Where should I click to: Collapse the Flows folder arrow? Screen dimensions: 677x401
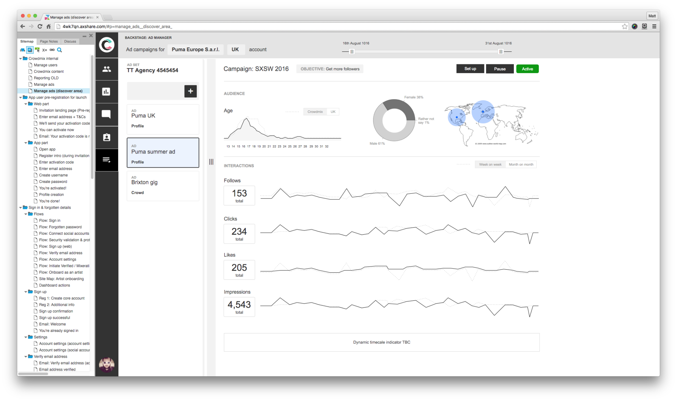pyautogui.click(x=26, y=214)
